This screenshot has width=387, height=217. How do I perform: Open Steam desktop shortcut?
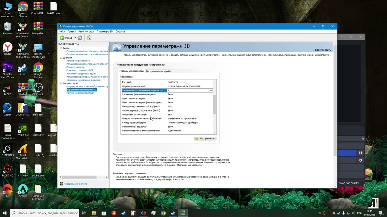tap(23, 70)
